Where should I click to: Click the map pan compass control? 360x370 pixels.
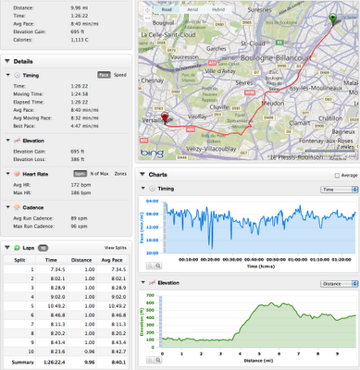pyautogui.click(x=147, y=10)
